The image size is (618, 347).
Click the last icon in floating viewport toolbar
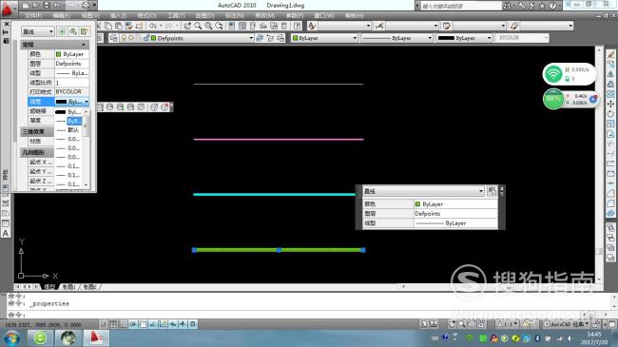coord(164,106)
